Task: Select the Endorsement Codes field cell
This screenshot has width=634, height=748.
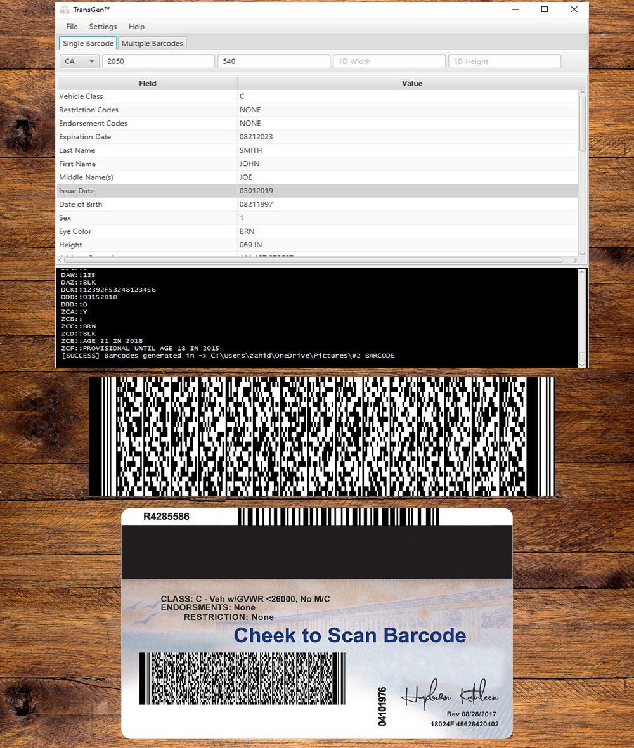Action: coord(147,123)
